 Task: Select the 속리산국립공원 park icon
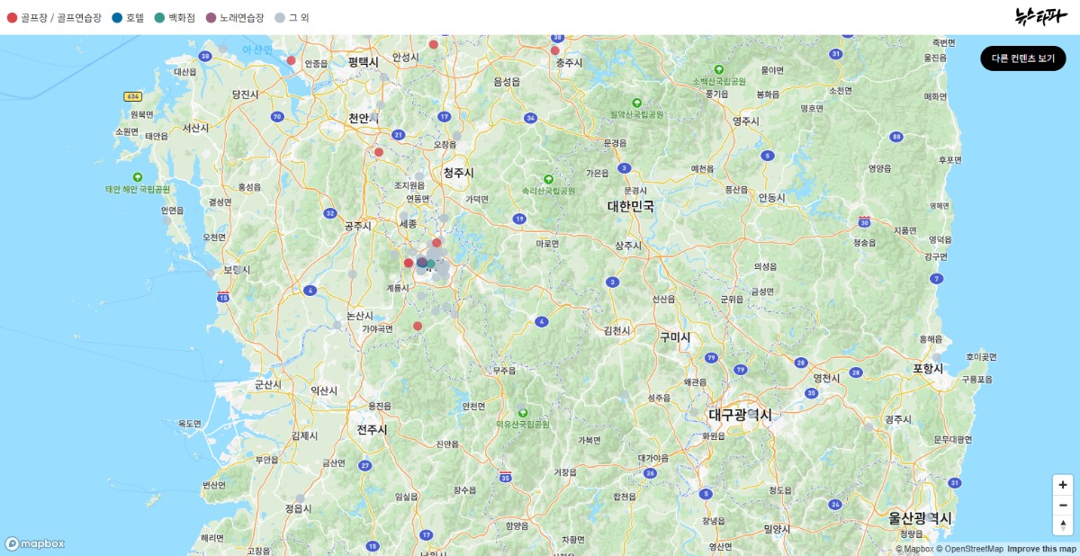548,178
